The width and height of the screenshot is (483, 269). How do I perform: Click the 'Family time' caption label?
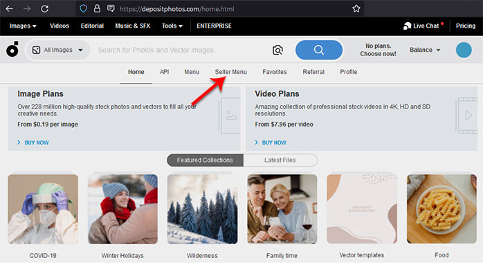pos(282,255)
